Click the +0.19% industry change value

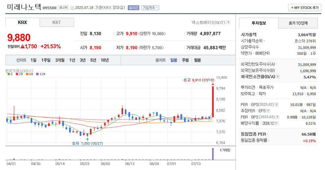(x=309, y=141)
